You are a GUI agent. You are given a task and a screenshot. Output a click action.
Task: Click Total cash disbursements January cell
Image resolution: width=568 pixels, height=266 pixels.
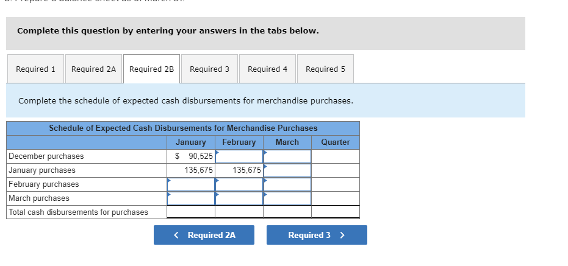(x=191, y=212)
